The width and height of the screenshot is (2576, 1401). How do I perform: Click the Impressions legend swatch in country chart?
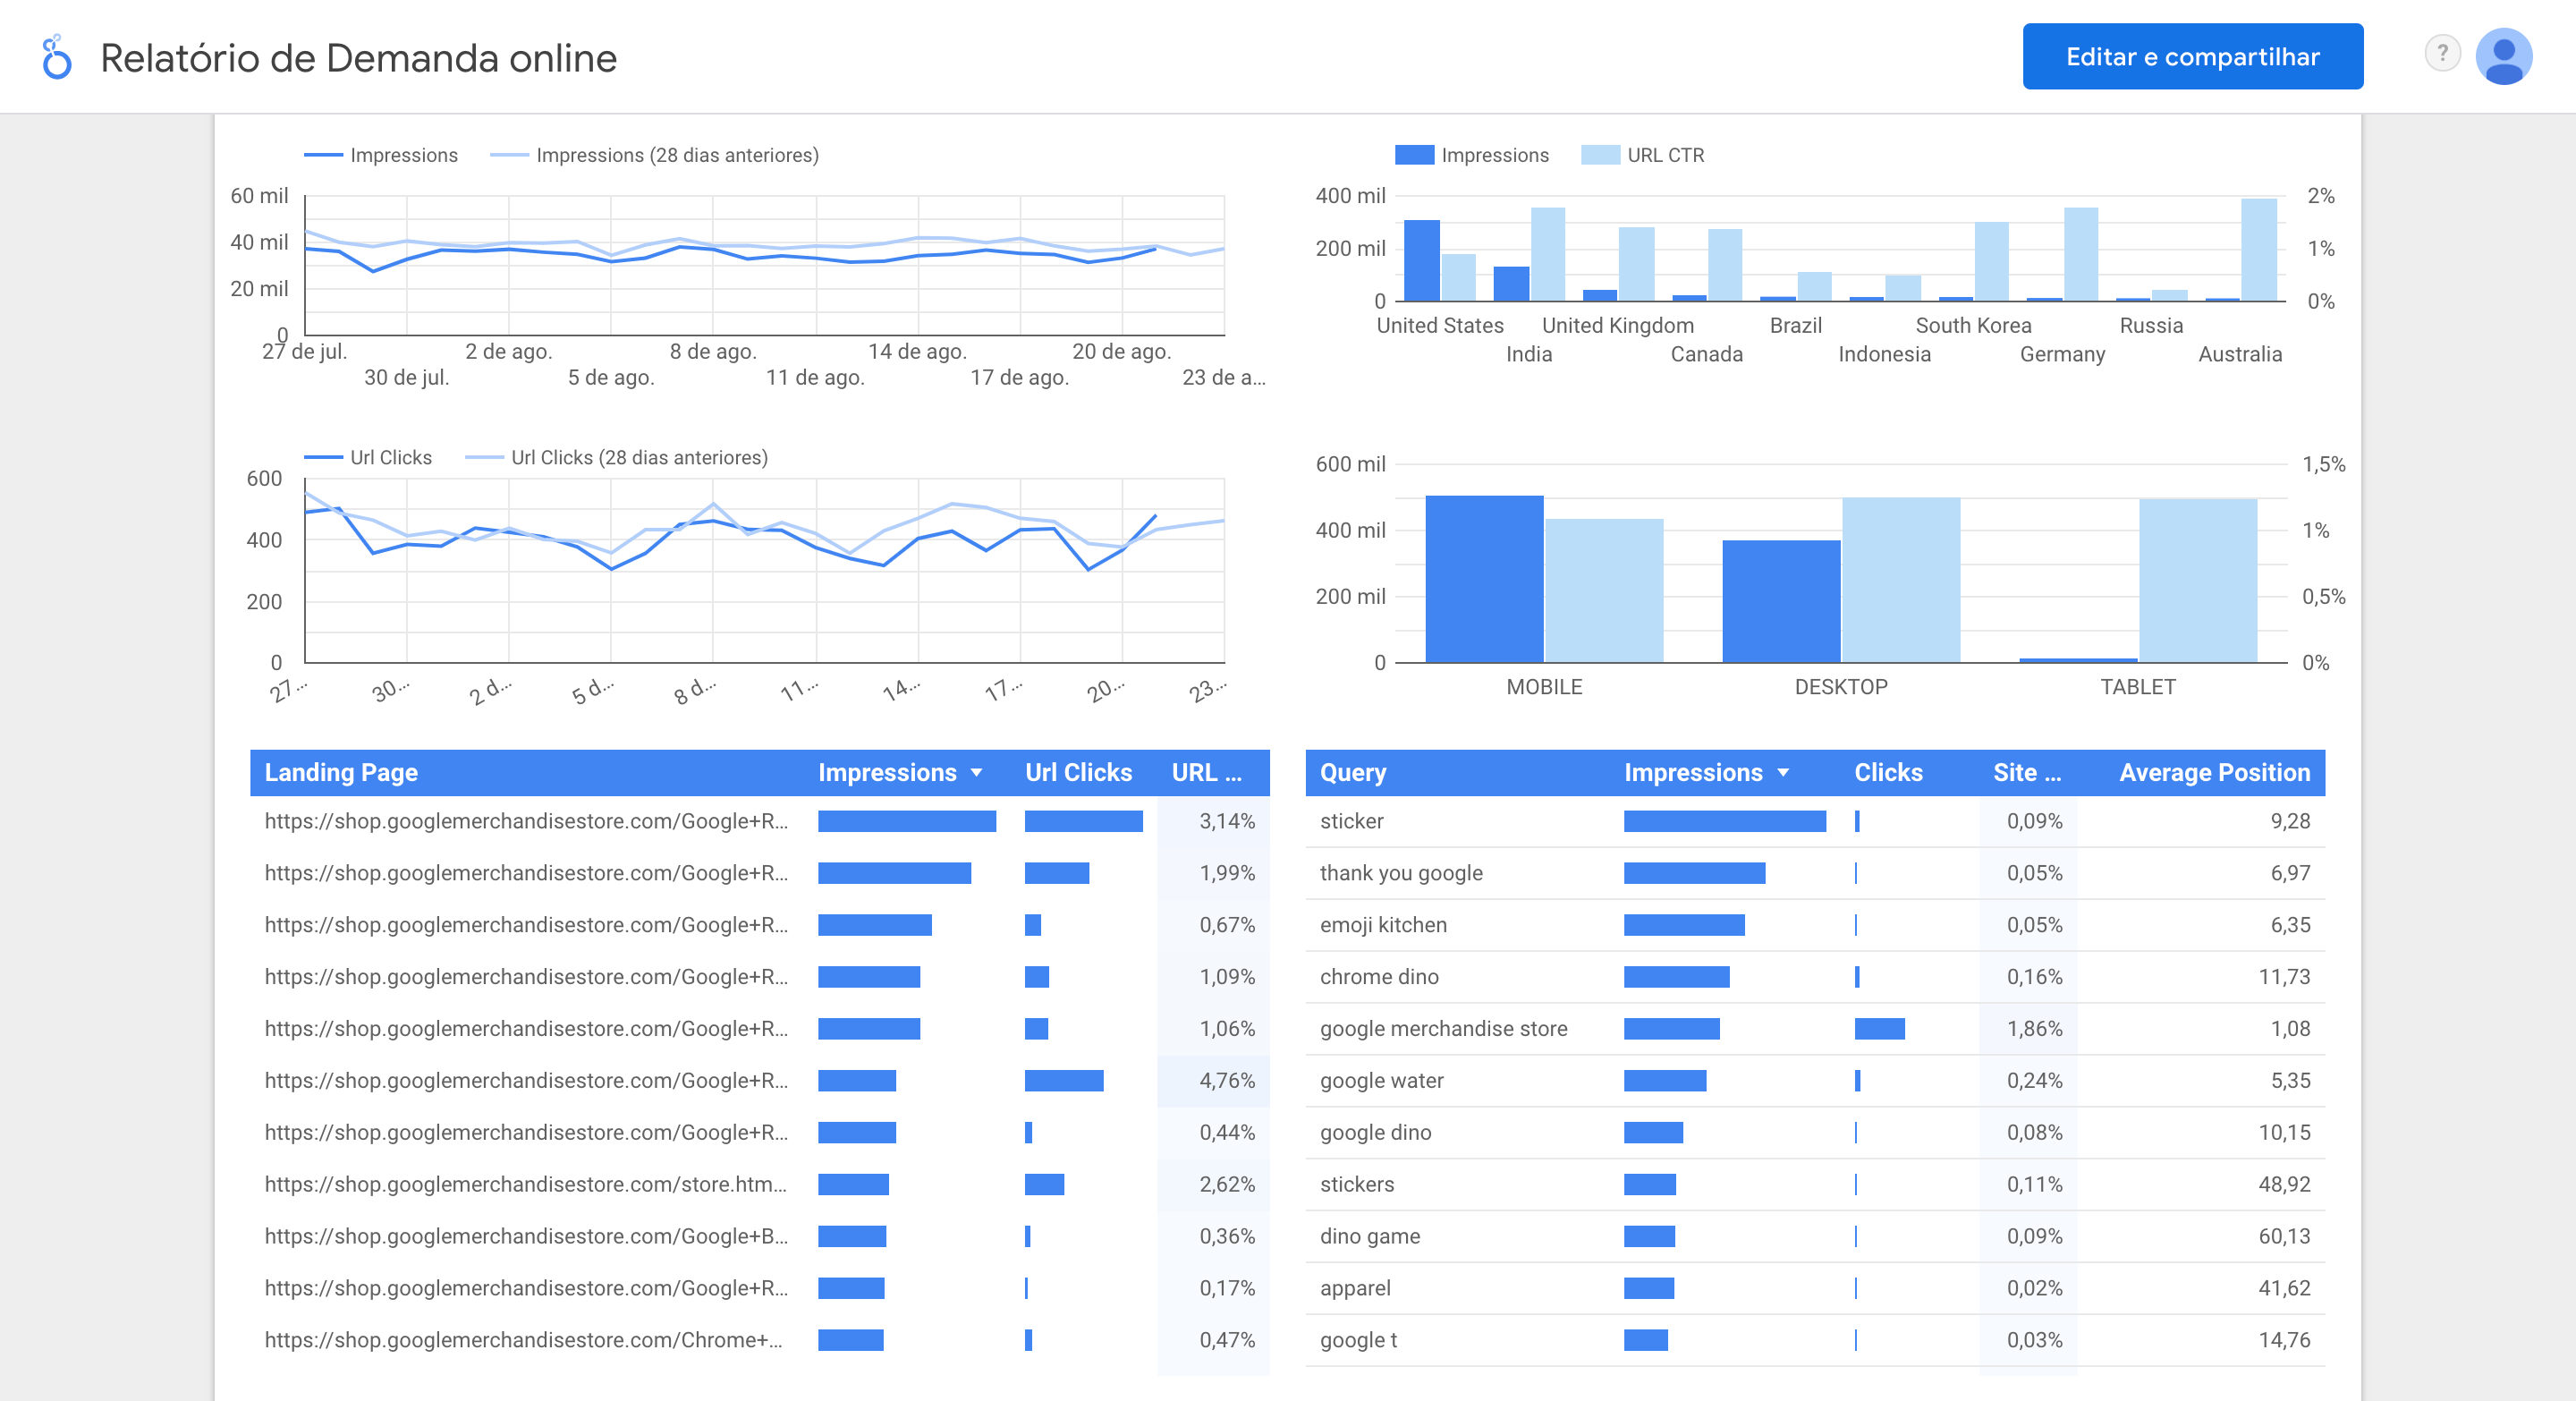pyautogui.click(x=1414, y=155)
